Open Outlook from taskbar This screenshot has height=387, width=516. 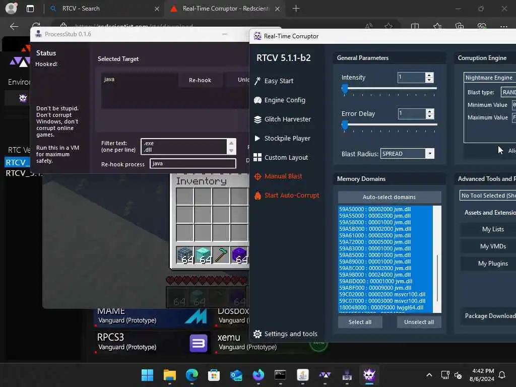tap(236, 375)
